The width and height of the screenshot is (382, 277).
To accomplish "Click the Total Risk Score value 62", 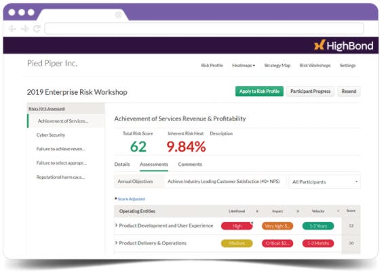I will click(x=138, y=147).
